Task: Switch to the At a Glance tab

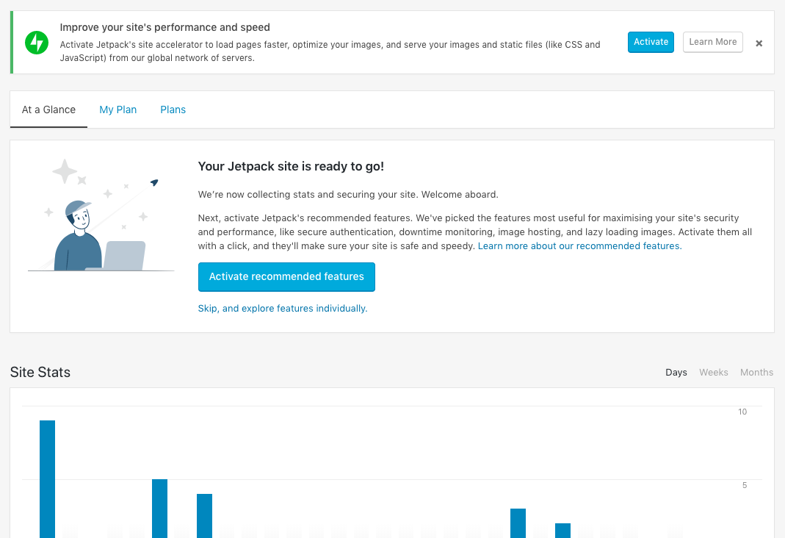Action: pos(48,110)
